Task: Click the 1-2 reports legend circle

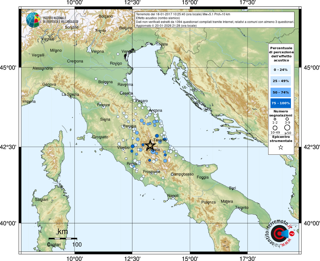Action: (275, 119)
